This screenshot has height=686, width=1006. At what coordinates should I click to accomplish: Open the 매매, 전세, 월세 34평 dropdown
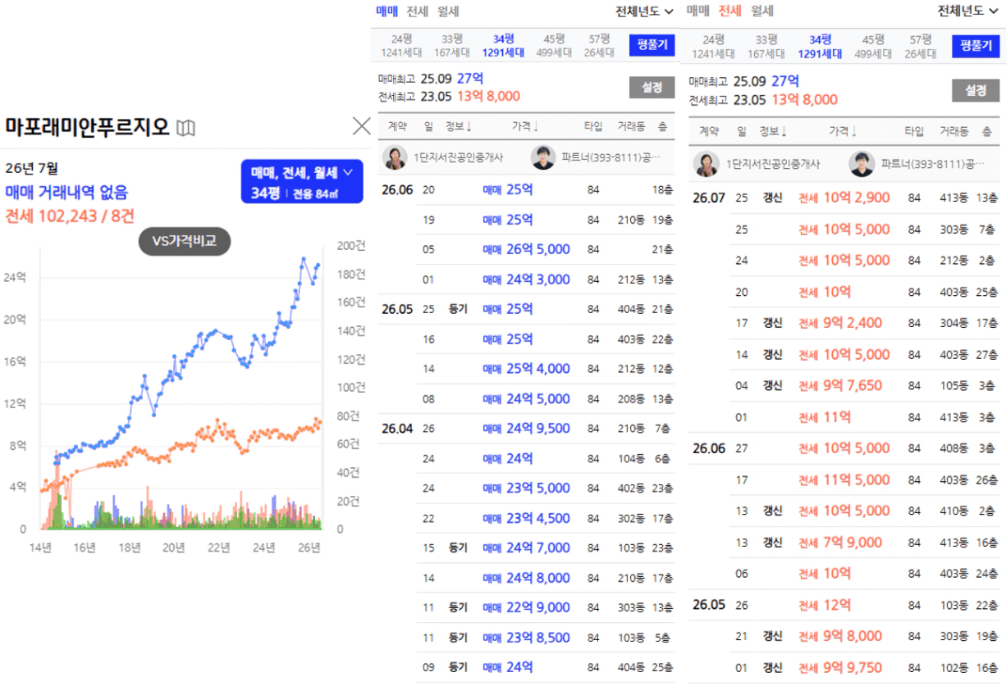click(x=302, y=181)
